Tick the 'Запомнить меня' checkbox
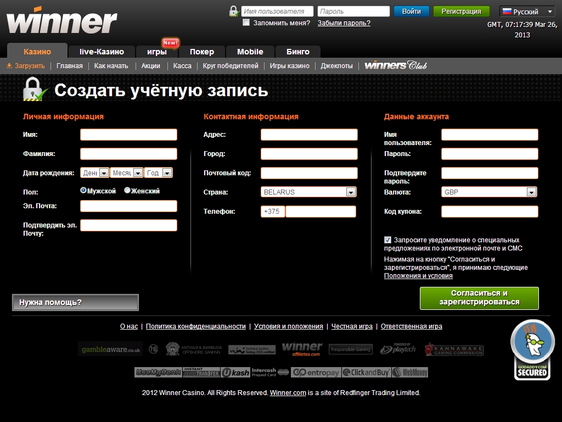The height and width of the screenshot is (422, 562). (246, 23)
